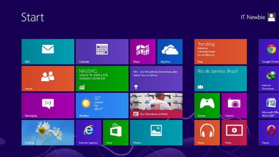Open the Gun Showdown at Work news tile

156,106
